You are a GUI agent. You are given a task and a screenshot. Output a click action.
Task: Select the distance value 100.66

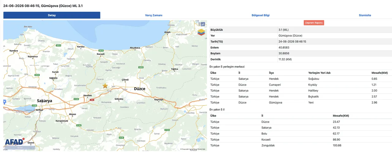337,145
